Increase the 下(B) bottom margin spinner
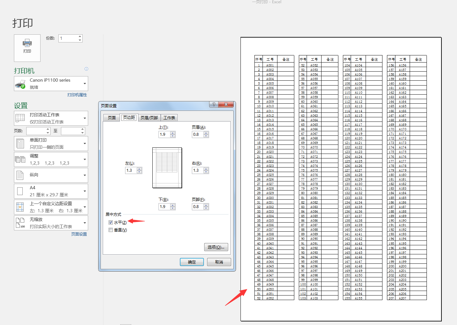 click(173, 205)
